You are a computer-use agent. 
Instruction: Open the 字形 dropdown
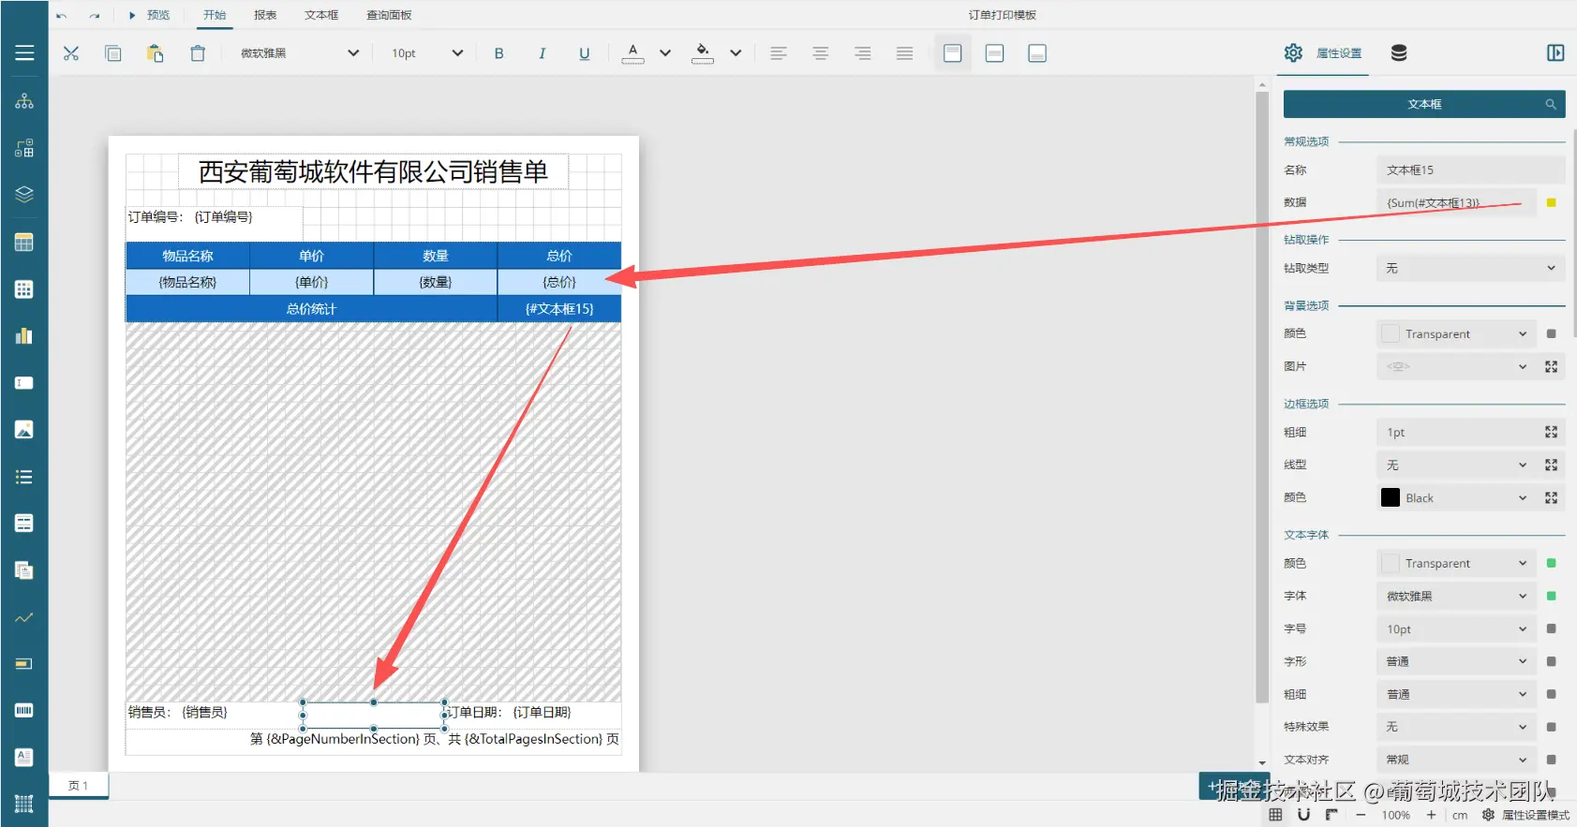coord(1456,661)
